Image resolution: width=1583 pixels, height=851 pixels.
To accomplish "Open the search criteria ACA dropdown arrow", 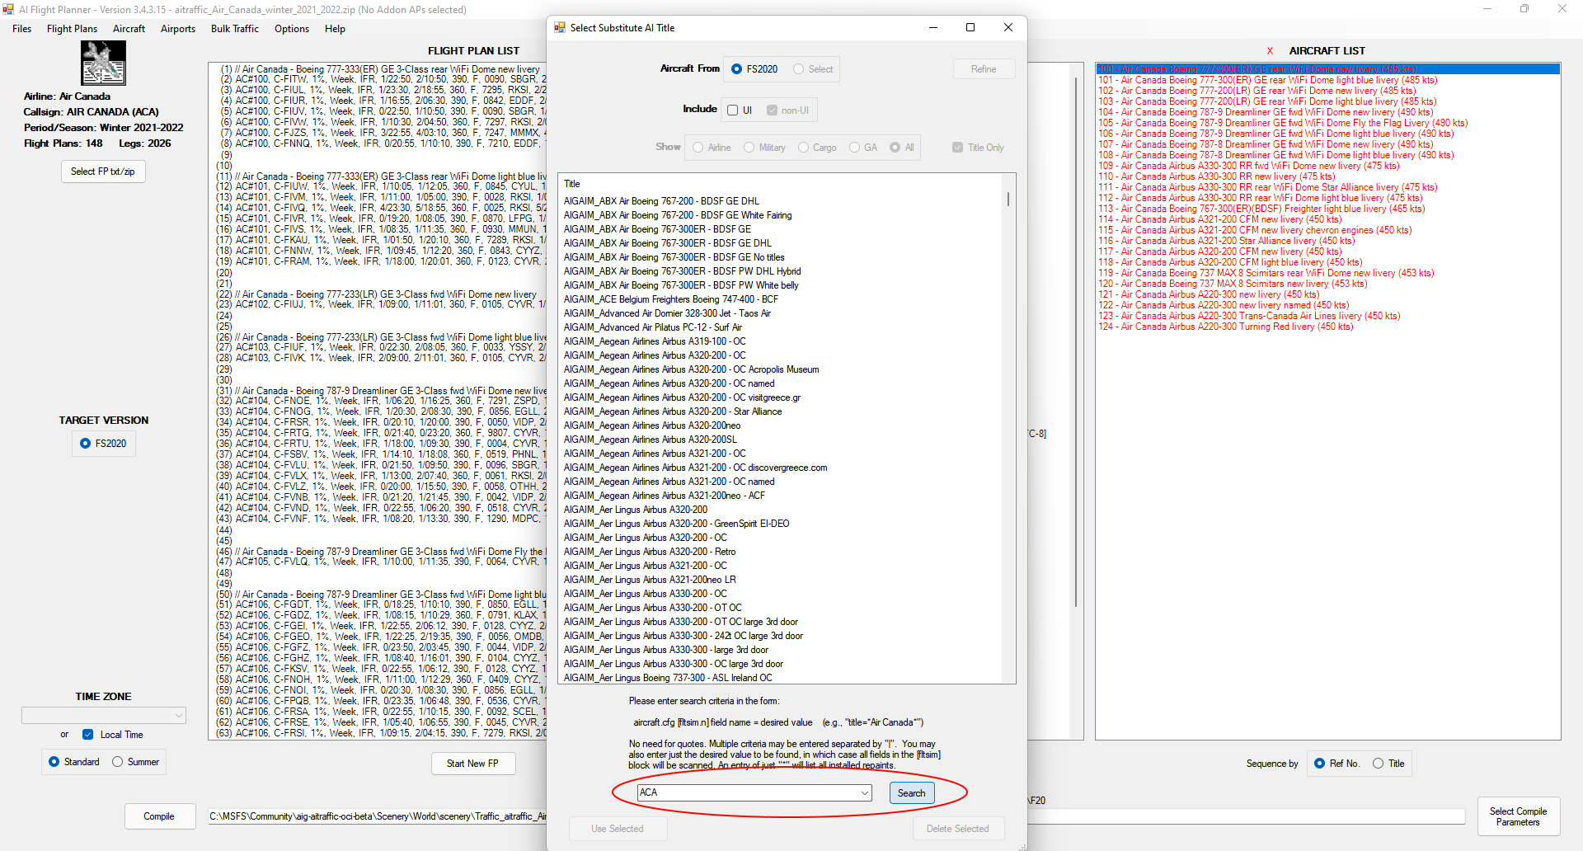I will [x=864, y=793].
